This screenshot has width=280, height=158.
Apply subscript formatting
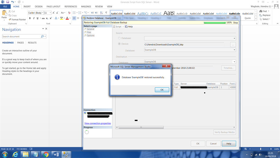pyautogui.click(x=47, y=18)
